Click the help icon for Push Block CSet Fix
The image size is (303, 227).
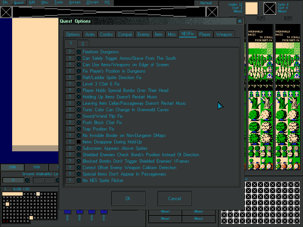coord(70,123)
